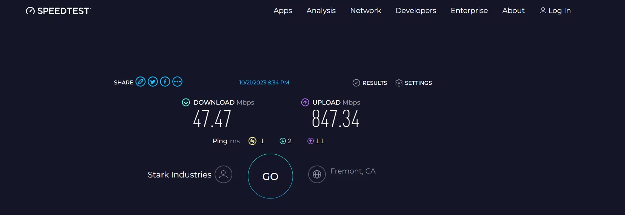The height and width of the screenshot is (215, 625).
Task: Open the Network menu item
Action: click(x=365, y=10)
